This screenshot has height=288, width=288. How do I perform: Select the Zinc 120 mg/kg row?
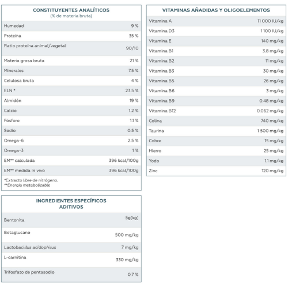pos(216,170)
